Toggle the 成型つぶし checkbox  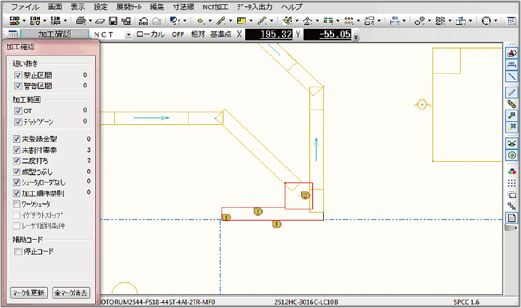point(16,172)
